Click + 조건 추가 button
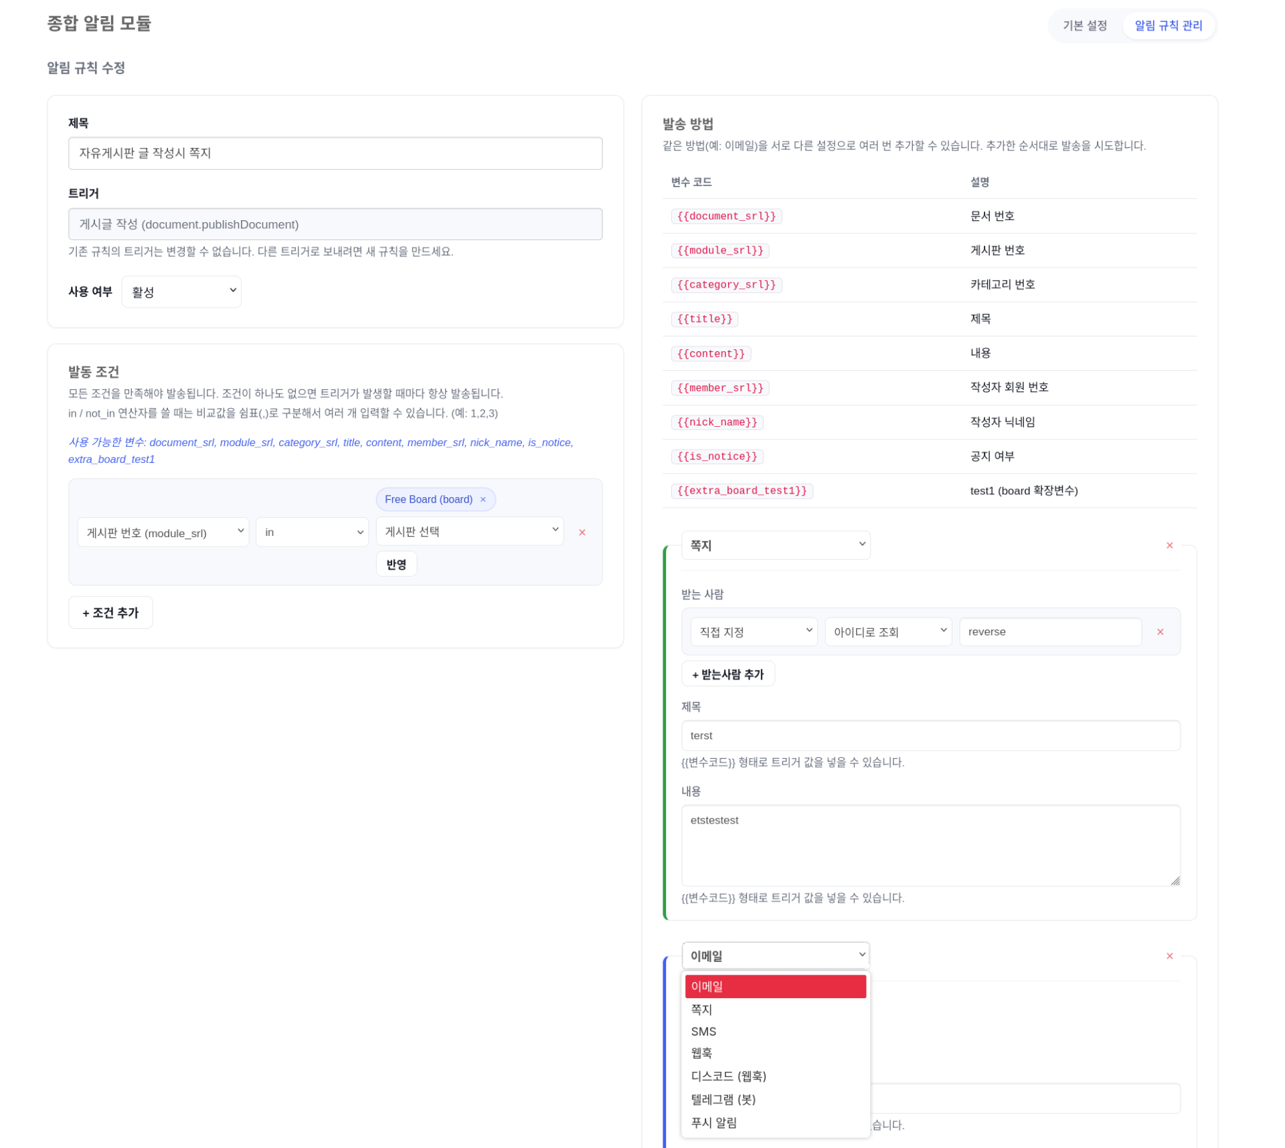This screenshot has height=1148, width=1285. pos(110,612)
